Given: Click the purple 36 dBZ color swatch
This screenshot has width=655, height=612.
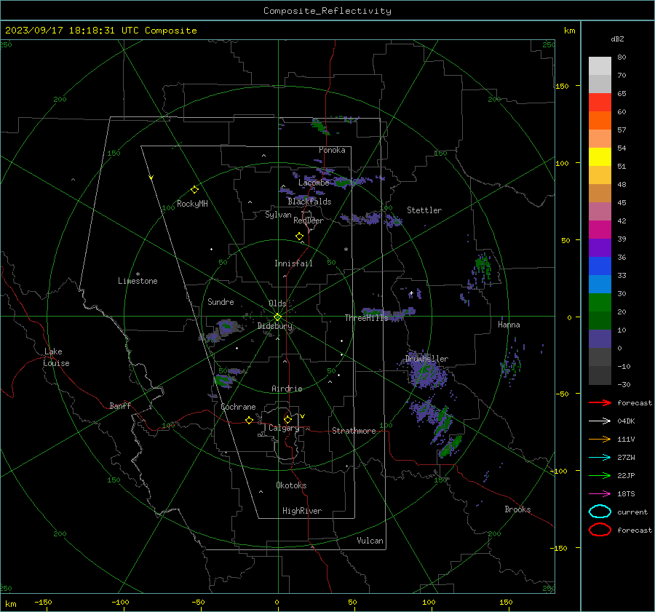Looking at the screenshot, I should point(600,247).
